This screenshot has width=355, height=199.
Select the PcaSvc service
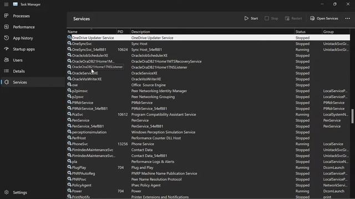pyautogui.click(x=209, y=114)
